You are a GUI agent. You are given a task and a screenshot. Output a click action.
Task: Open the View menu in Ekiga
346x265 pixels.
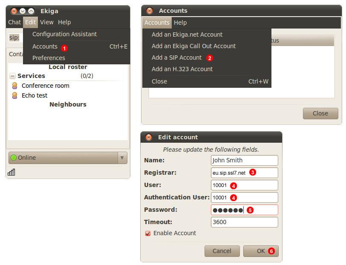47,22
